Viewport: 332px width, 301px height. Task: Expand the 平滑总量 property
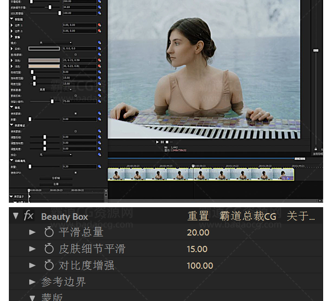[32, 232]
